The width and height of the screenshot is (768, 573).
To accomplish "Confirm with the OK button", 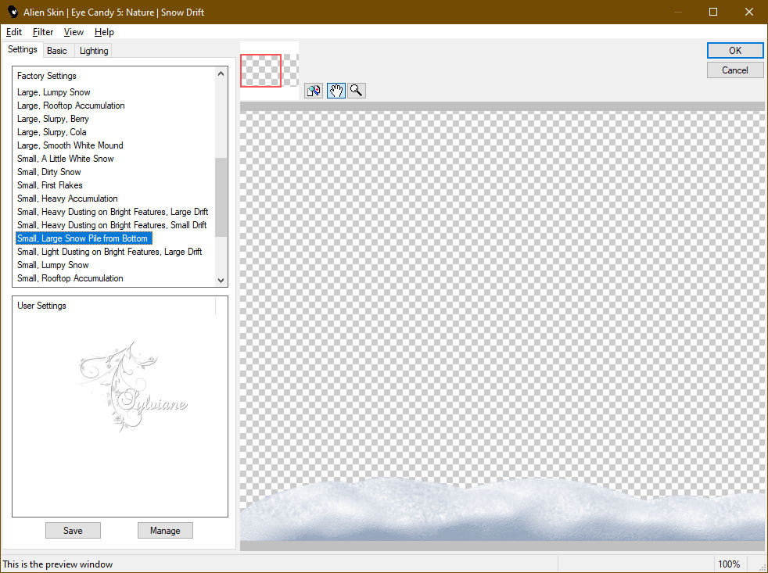I will click(734, 51).
